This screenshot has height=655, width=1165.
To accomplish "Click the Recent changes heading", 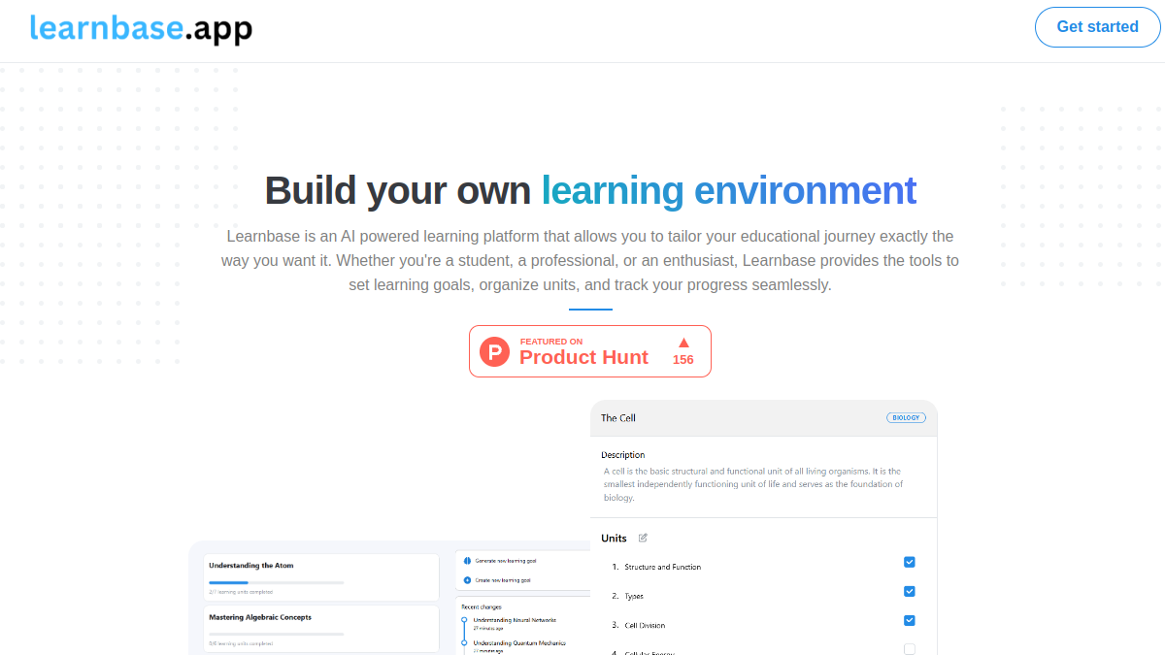I will click(482, 606).
